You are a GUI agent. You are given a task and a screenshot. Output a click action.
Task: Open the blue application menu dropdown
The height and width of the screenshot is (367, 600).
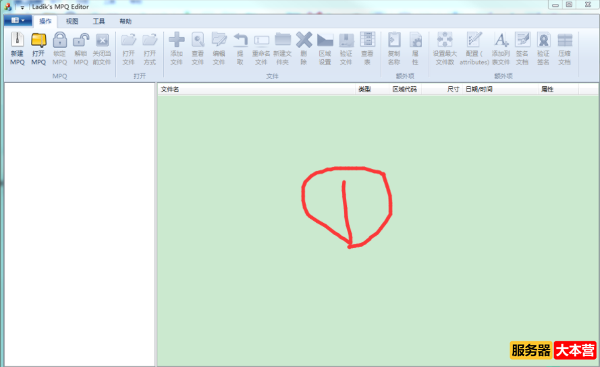pyautogui.click(x=18, y=21)
